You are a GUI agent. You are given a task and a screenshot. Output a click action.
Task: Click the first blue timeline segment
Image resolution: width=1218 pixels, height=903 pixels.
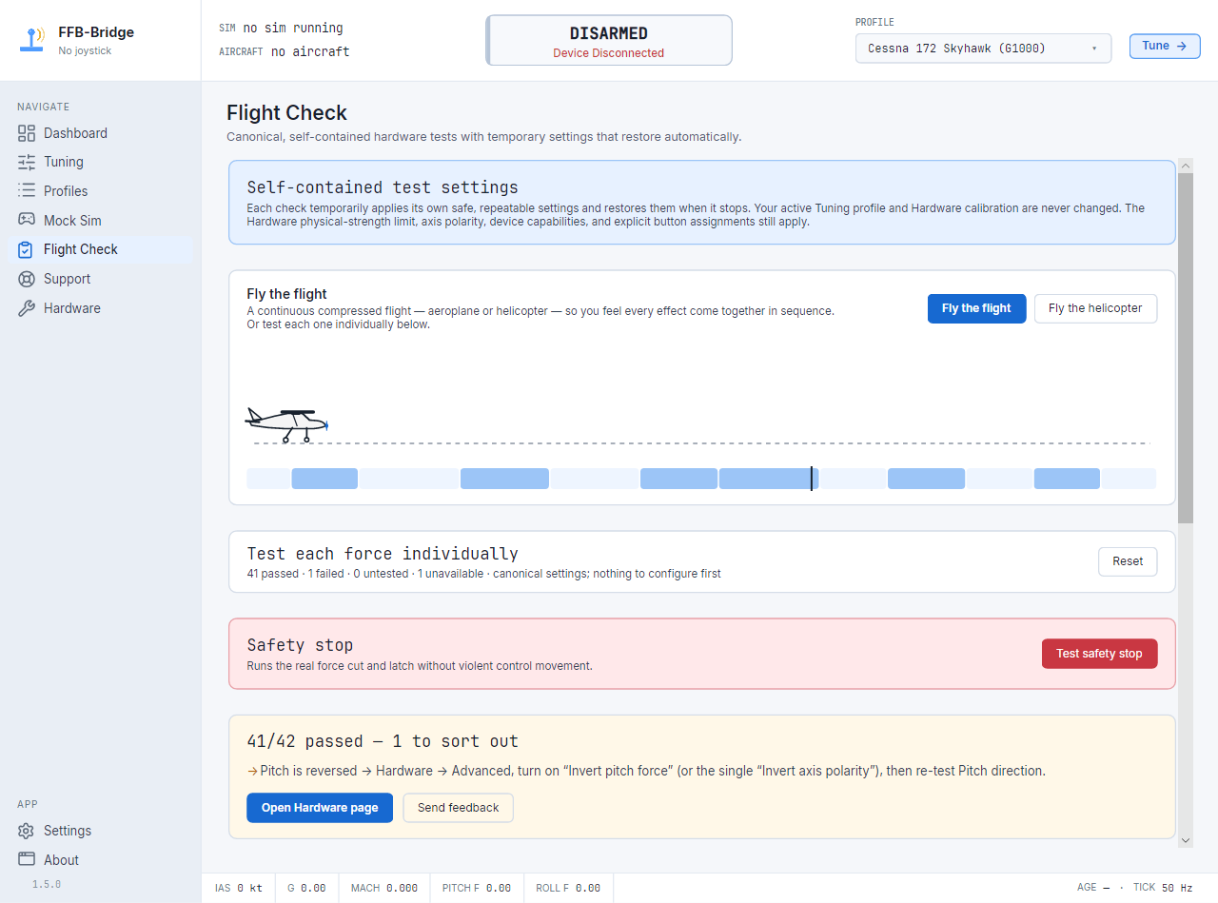click(x=324, y=479)
